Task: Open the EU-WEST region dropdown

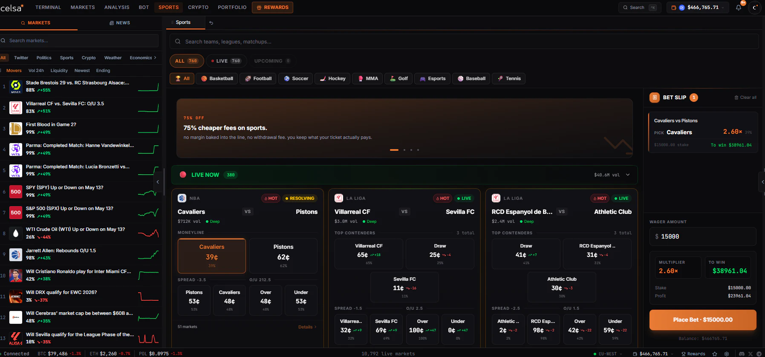Action: (608, 354)
